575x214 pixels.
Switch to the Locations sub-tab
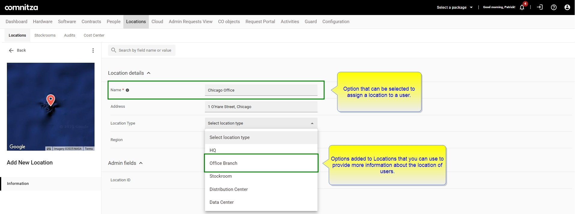pos(17,35)
